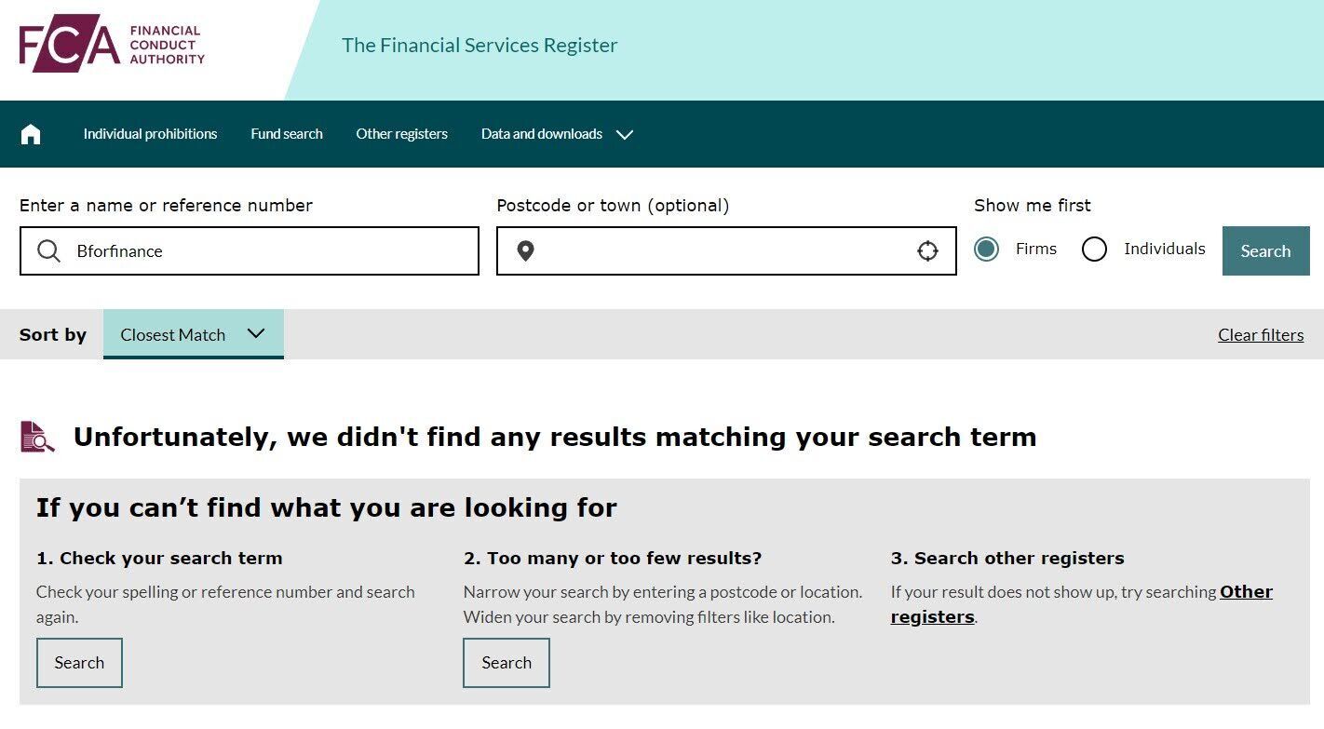Use current location crosshair icon
1324x729 pixels.
pos(927,250)
